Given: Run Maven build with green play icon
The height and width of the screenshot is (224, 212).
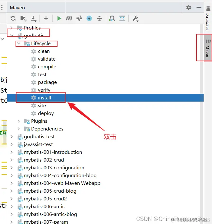Looking at the screenshot, I should (59, 18).
